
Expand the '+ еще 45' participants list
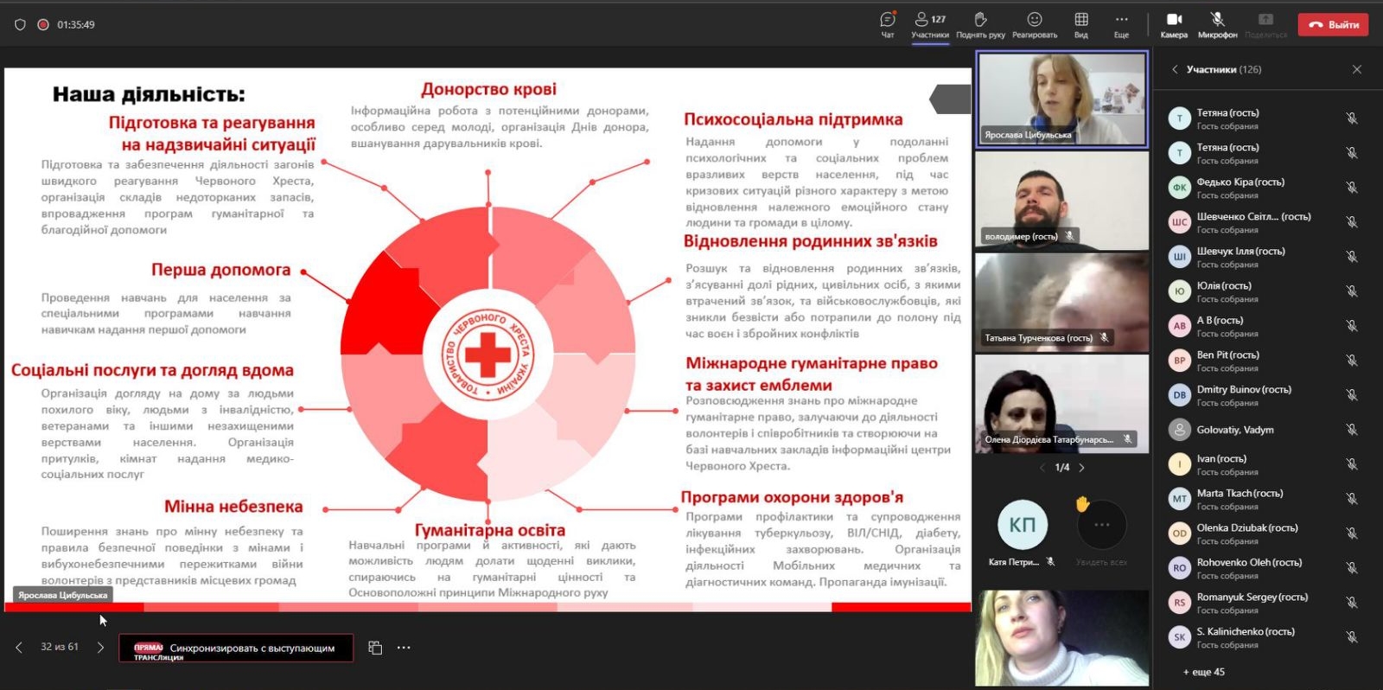point(1204,672)
